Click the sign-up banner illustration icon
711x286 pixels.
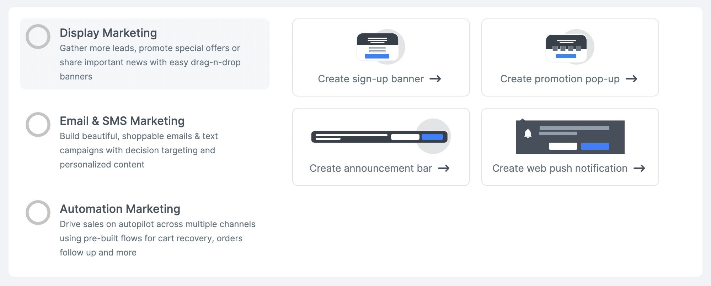pos(381,47)
